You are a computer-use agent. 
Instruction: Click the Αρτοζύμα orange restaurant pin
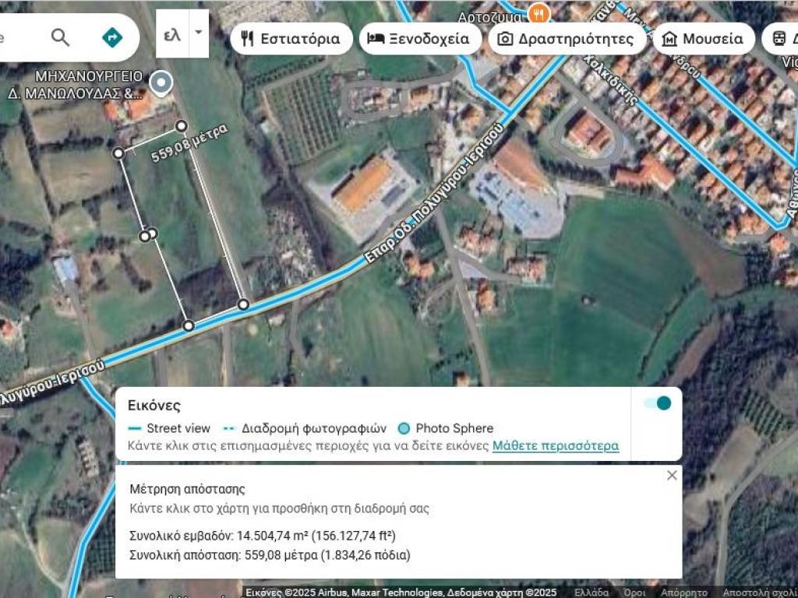pyautogui.click(x=537, y=13)
